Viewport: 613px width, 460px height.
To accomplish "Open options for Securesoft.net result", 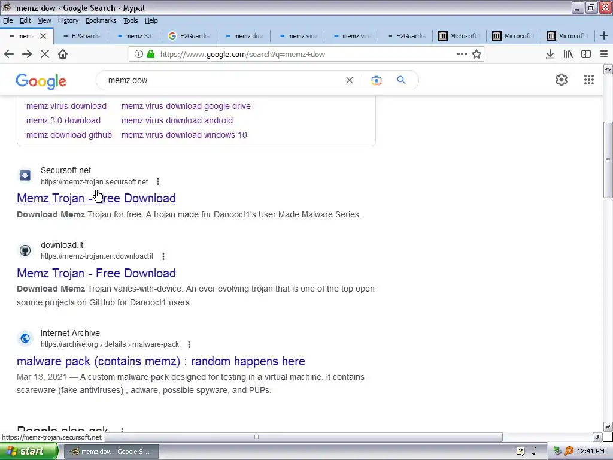I will [x=158, y=181].
